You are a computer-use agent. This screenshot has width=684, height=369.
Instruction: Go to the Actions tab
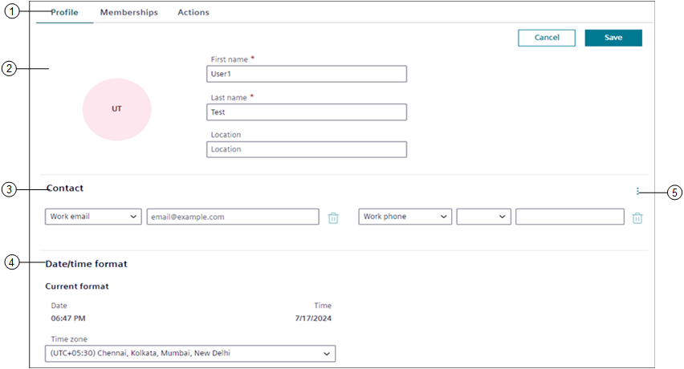(x=193, y=13)
